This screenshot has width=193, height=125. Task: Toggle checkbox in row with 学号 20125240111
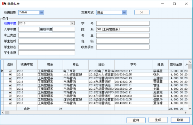tap(10, 92)
